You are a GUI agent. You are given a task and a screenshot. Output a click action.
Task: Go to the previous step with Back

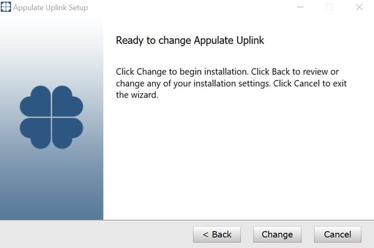[x=217, y=234]
